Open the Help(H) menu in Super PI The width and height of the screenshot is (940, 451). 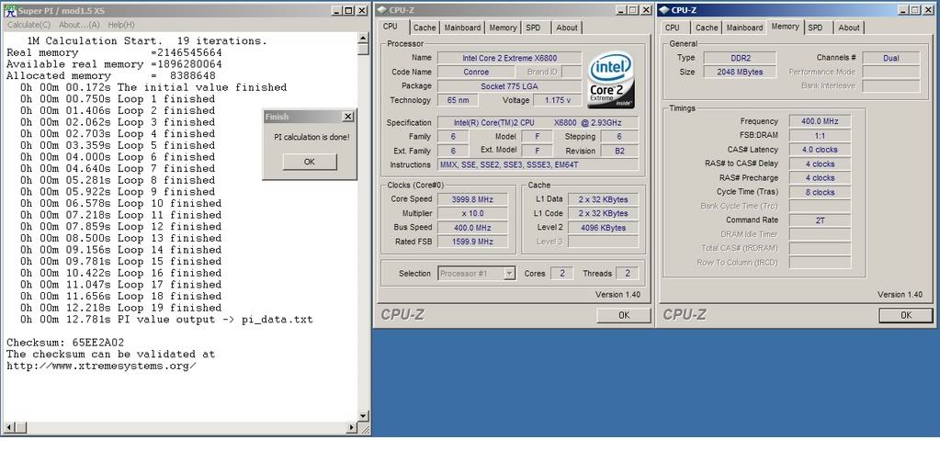pos(121,25)
